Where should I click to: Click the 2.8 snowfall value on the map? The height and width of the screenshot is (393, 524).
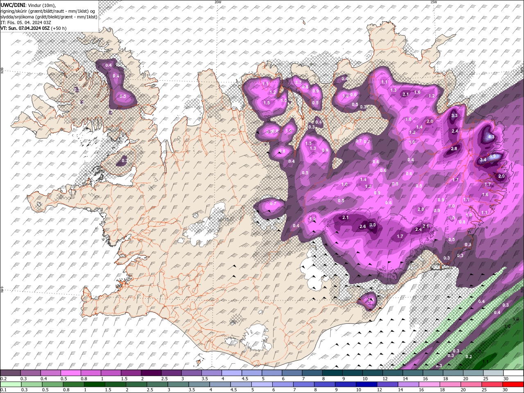454,149
